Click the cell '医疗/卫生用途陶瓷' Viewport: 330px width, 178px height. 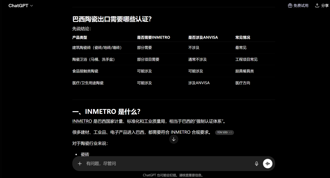click(88, 83)
